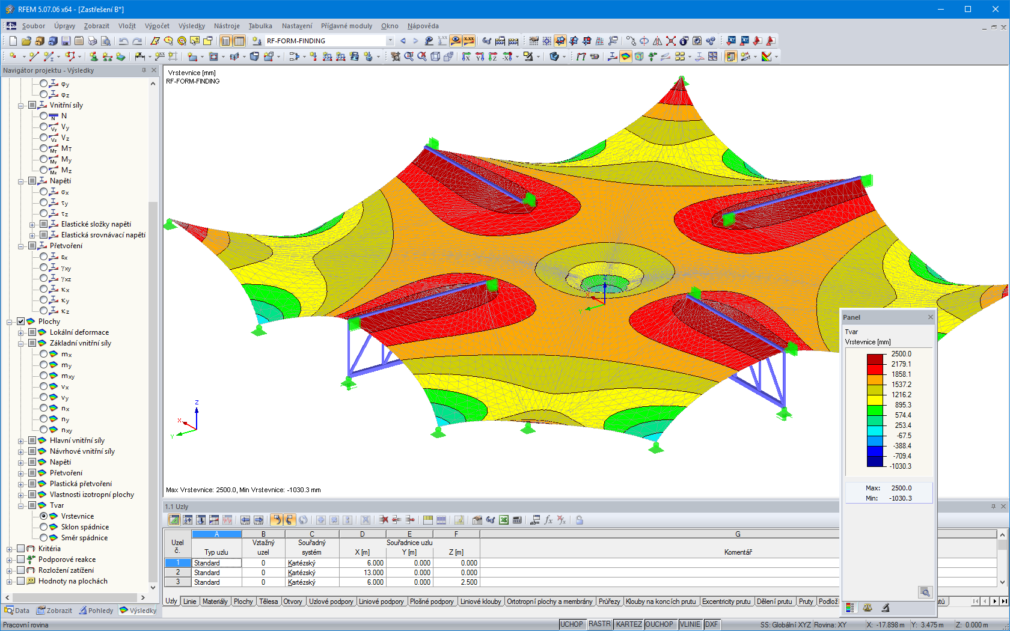Switch to the Zobrazit navigator tab
This screenshot has height=631, width=1010.
click(x=54, y=611)
